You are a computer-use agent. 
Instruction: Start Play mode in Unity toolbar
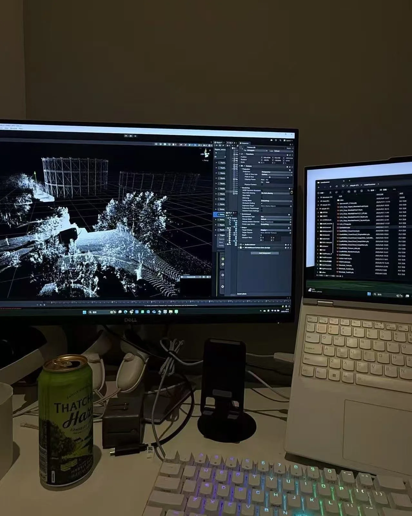coord(126,136)
